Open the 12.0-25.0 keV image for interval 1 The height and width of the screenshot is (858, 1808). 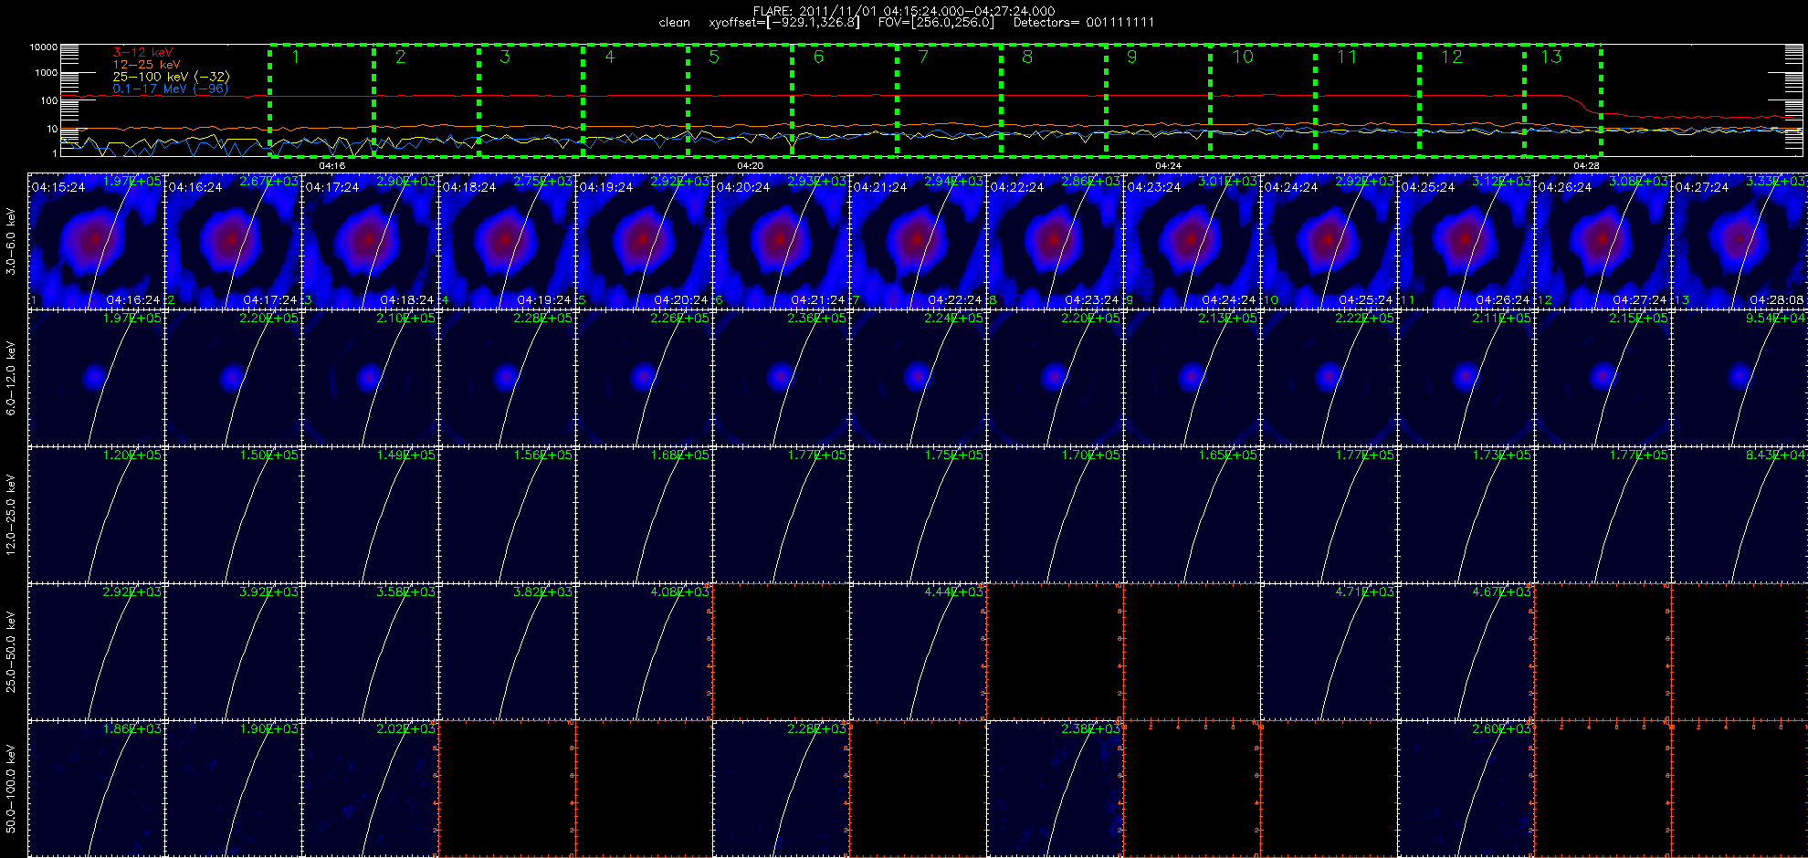click(x=96, y=514)
